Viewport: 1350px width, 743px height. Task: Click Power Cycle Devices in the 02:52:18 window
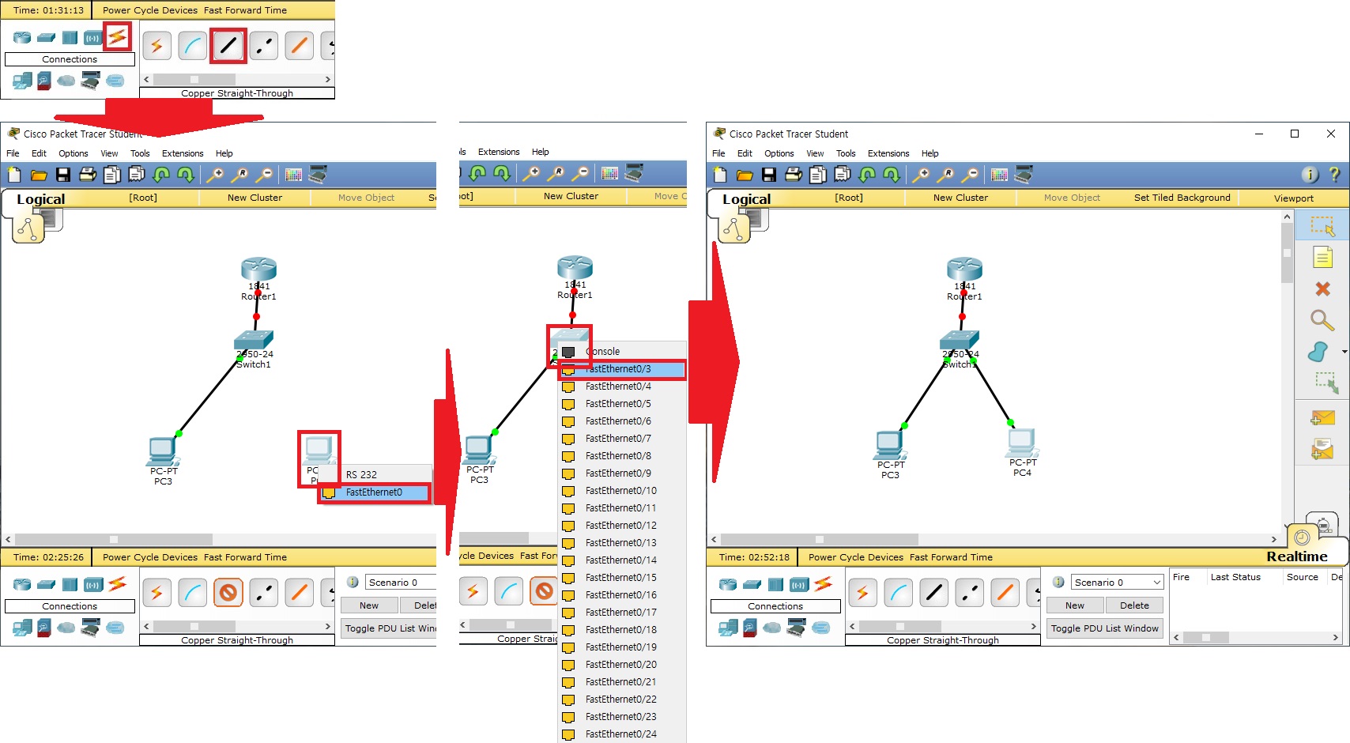pyautogui.click(x=856, y=557)
